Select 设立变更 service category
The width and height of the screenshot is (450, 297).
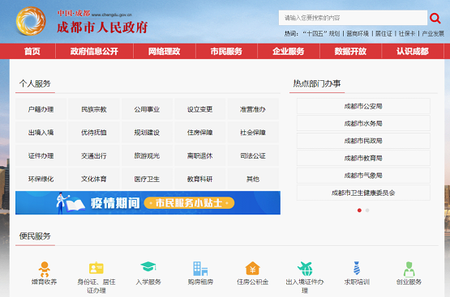(x=200, y=109)
